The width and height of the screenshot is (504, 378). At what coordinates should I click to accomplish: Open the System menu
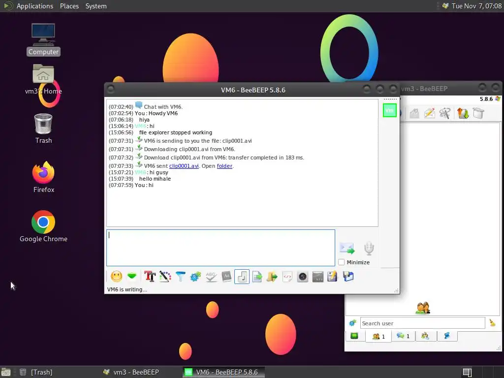point(96,6)
